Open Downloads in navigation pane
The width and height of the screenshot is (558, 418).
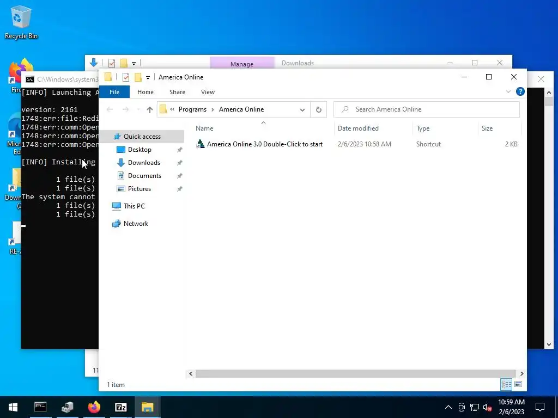144,163
